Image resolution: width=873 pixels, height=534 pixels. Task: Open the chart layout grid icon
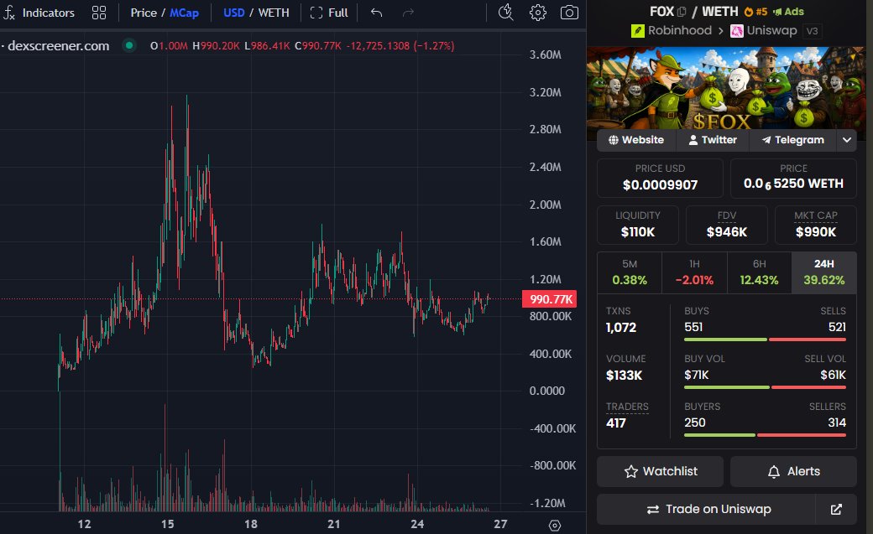click(x=98, y=13)
